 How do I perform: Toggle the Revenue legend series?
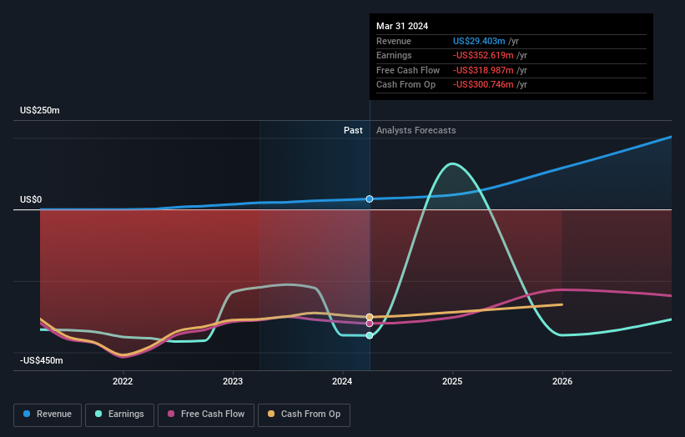click(x=48, y=414)
